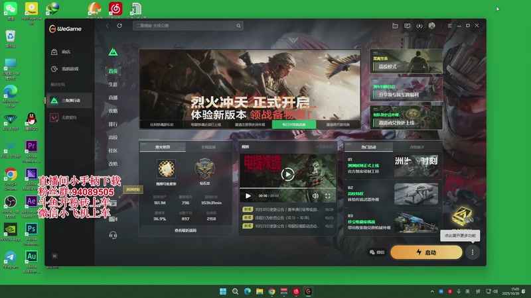This screenshot has width=531, height=298.
Task: Select the 首页 game nav tab
Action: click(113, 71)
